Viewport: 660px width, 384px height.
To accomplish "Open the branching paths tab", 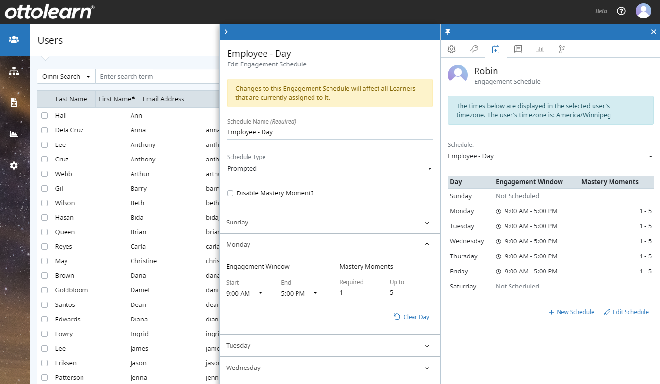I will point(562,49).
